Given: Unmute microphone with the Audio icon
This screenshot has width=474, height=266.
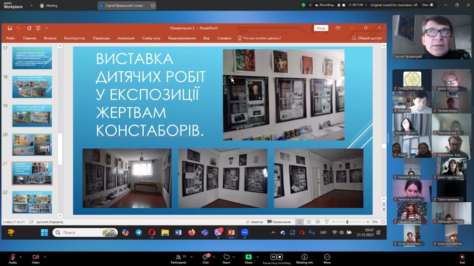Looking at the screenshot, I should point(12,257).
